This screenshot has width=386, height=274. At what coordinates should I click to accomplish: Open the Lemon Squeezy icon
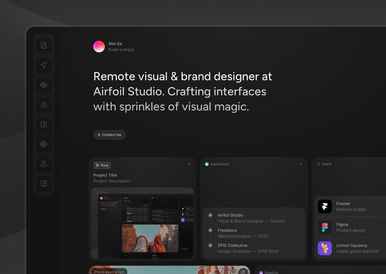(x=325, y=248)
